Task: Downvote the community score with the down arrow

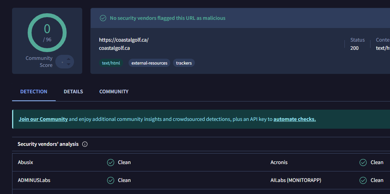Action: coord(69,64)
